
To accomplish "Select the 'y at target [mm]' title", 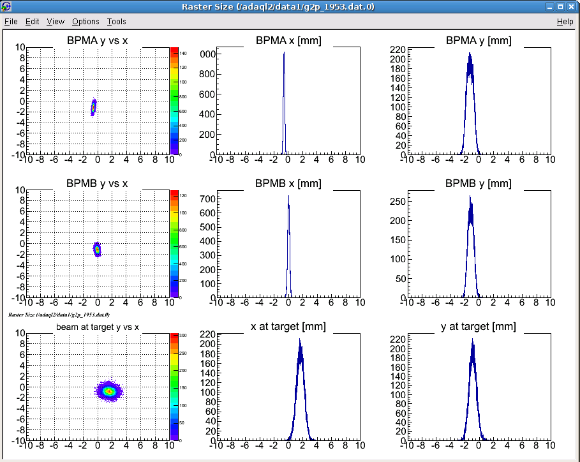I will 479,327.
